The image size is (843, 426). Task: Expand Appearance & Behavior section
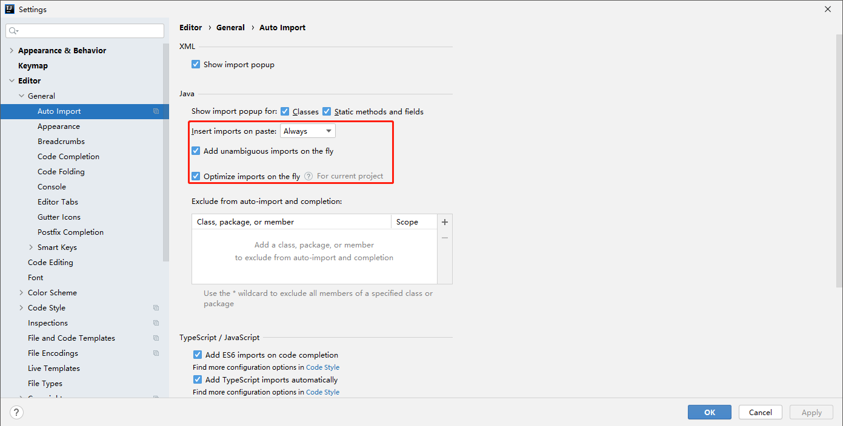(12, 51)
